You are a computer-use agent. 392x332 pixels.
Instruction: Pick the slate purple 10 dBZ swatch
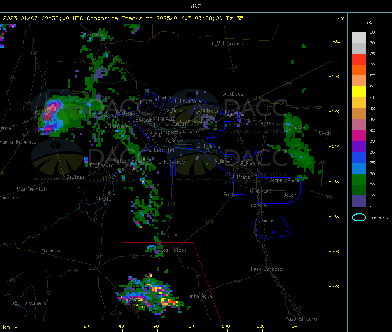pyautogui.click(x=359, y=201)
